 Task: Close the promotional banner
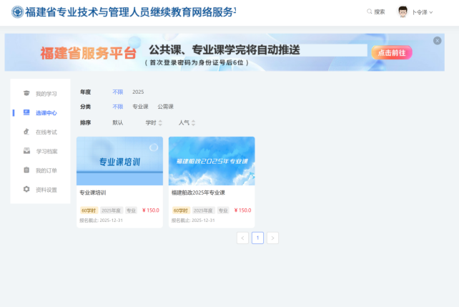(x=438, y=41)
